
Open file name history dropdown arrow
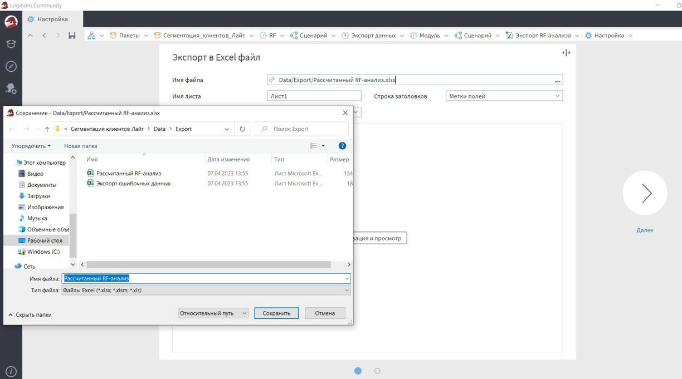(x=347, y=278)
